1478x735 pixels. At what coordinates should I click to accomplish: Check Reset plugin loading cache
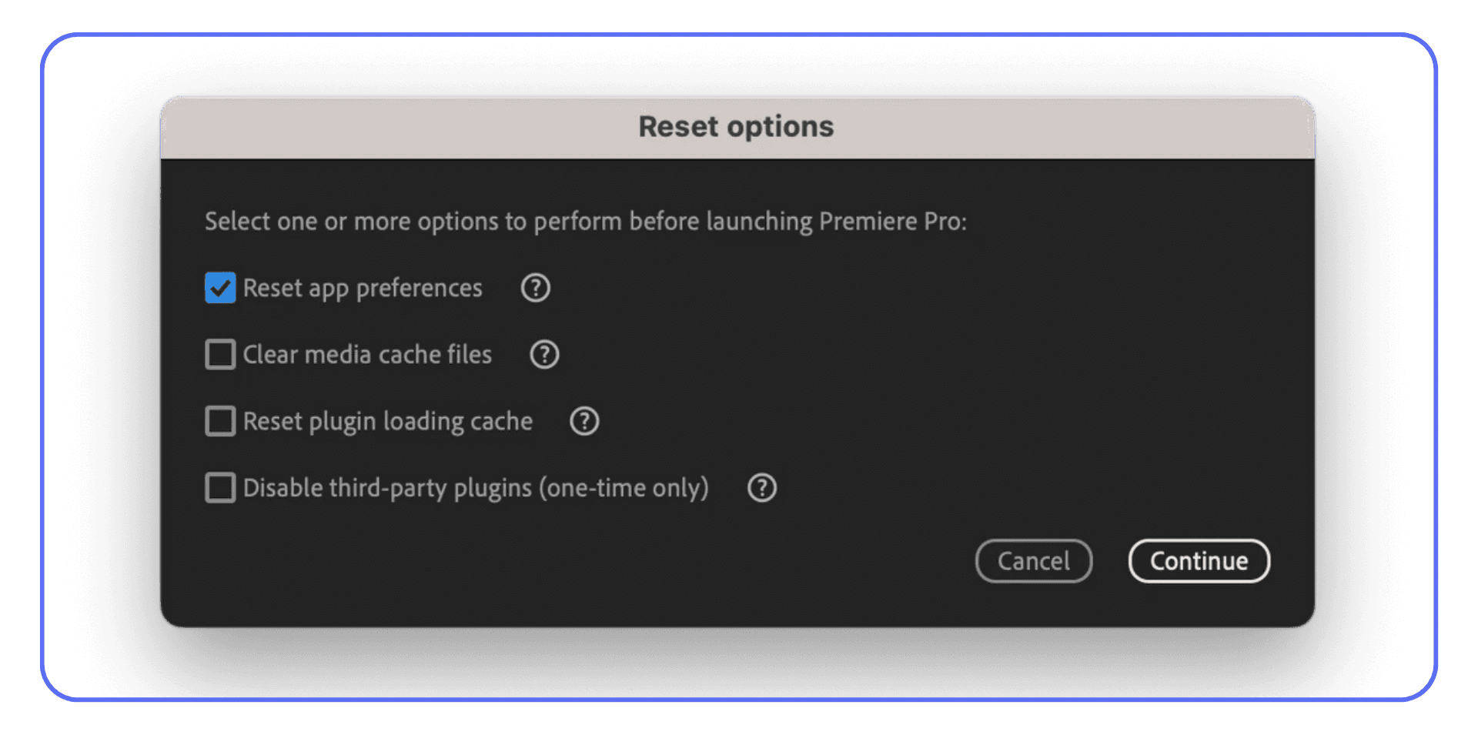219,421
